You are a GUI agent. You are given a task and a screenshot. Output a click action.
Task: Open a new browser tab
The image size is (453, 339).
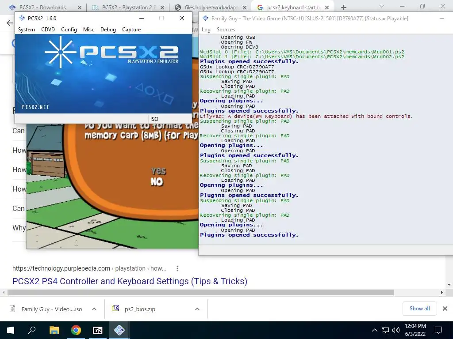(343, 7)
